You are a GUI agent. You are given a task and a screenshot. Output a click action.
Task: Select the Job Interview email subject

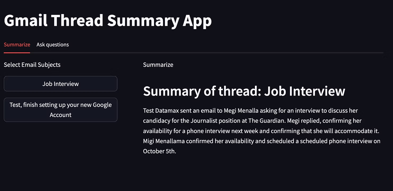(60, 84)
